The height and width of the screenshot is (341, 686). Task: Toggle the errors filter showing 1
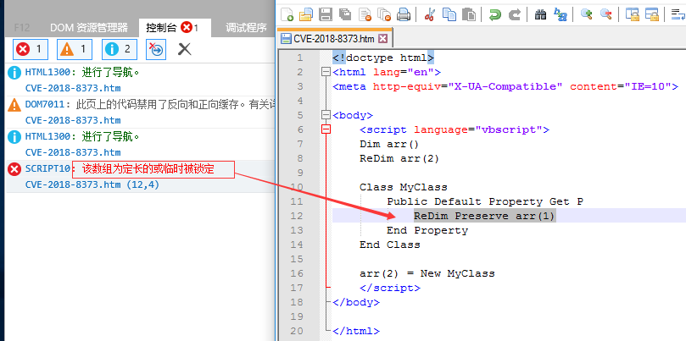click(x=31, y=49)
